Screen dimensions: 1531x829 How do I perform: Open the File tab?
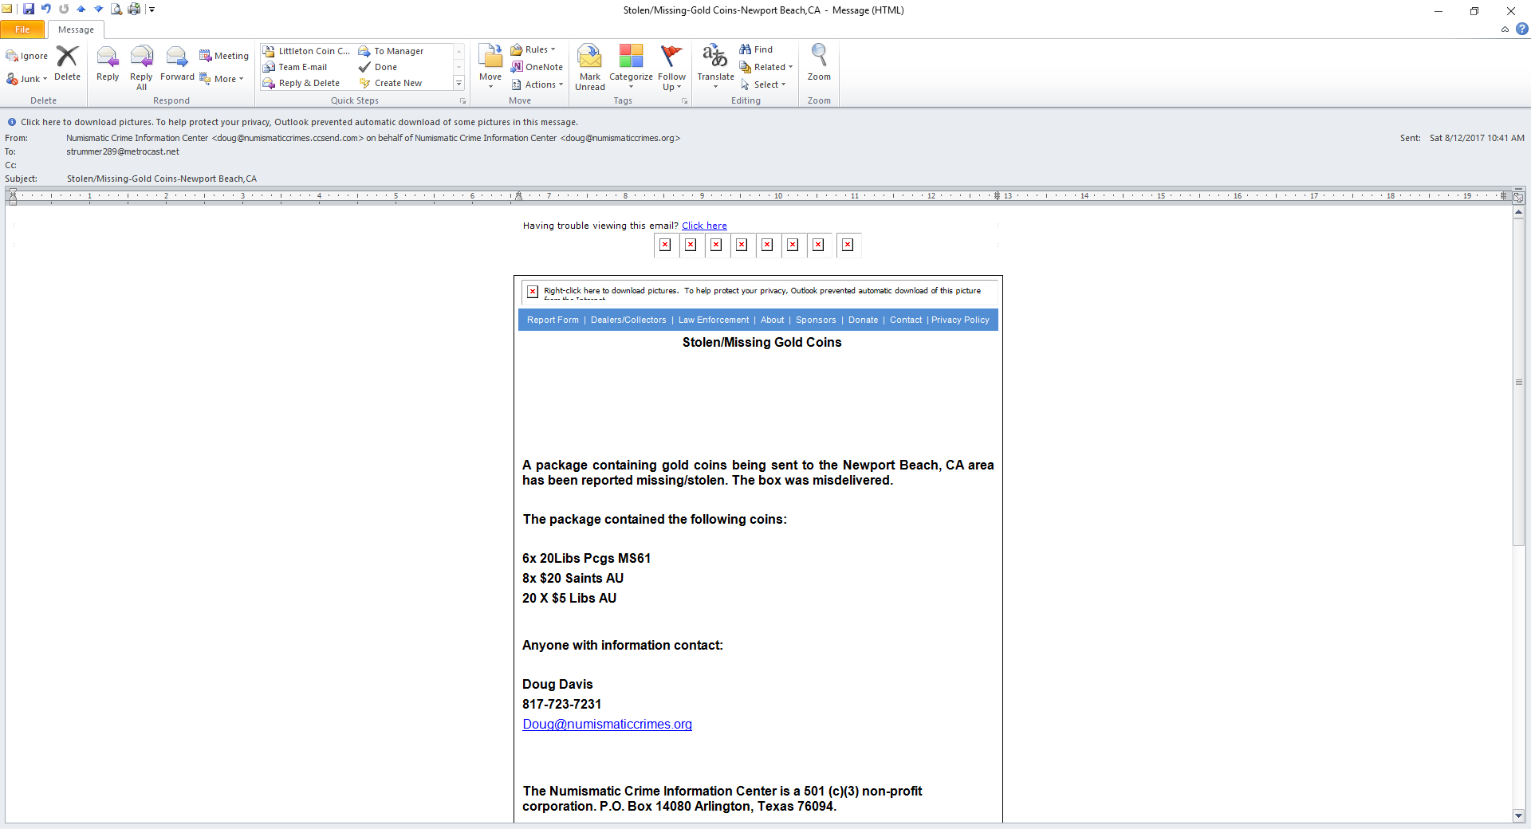point(22,29)
